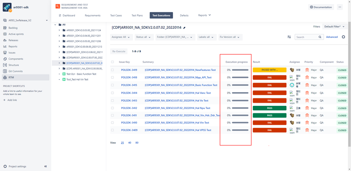The image size is (351, 171).
Task: Edit execution folder name pencil icon
Action: (184, 28)
